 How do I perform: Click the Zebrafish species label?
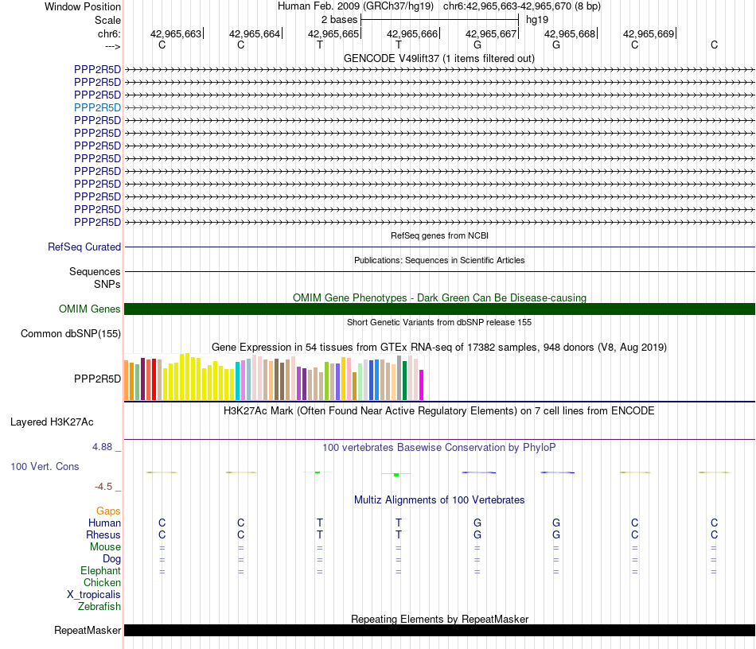coord(99,606)
